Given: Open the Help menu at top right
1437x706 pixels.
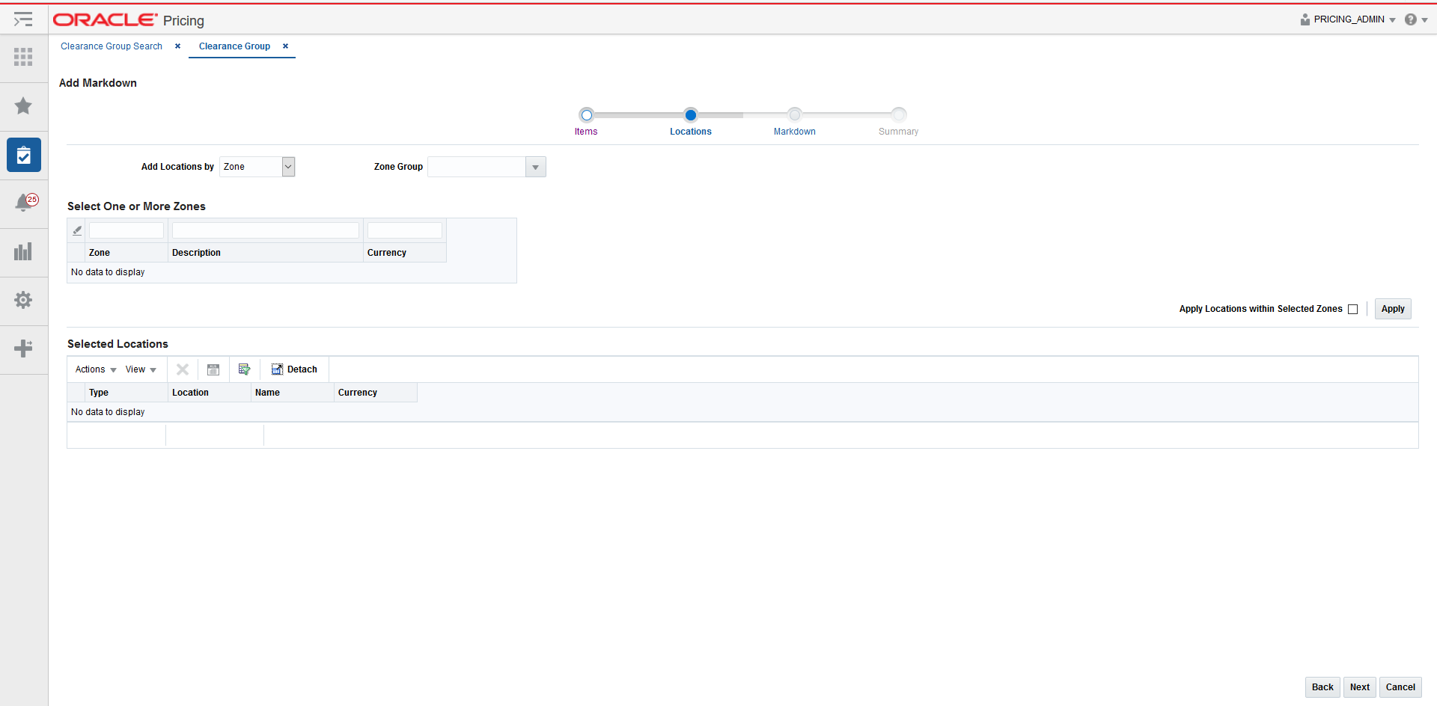Looking at the screenshot, I should pos(1414,19).
